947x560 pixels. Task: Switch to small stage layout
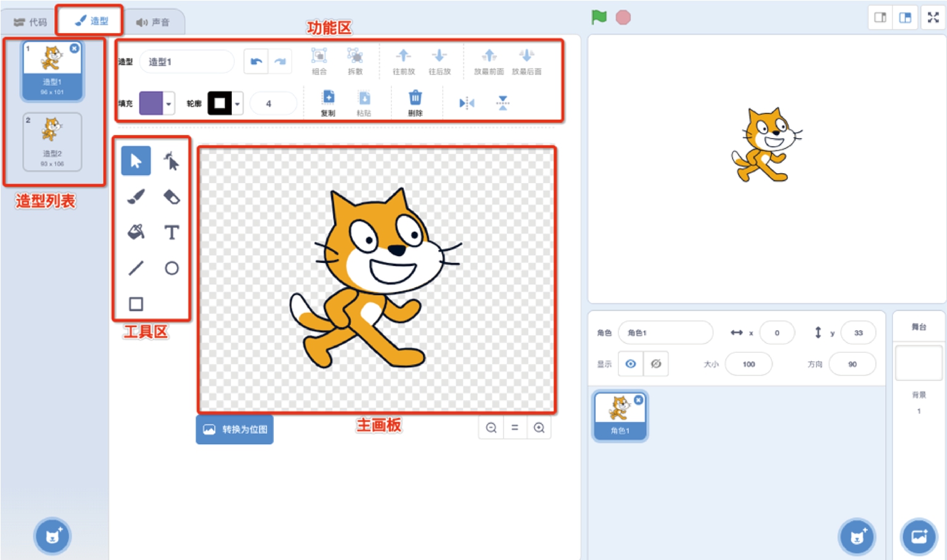coord(880,17)
